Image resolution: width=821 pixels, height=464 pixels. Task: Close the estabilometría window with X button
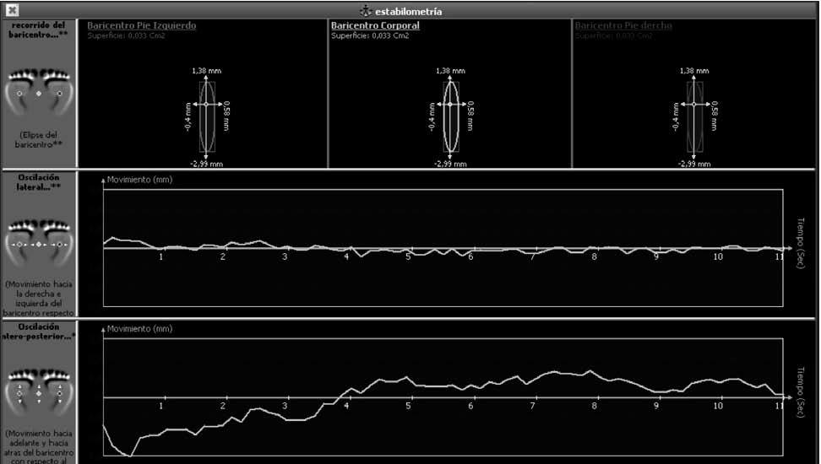[x=12, y=11]
